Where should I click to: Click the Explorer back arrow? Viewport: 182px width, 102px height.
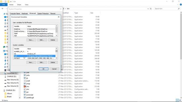coord(3,8)
